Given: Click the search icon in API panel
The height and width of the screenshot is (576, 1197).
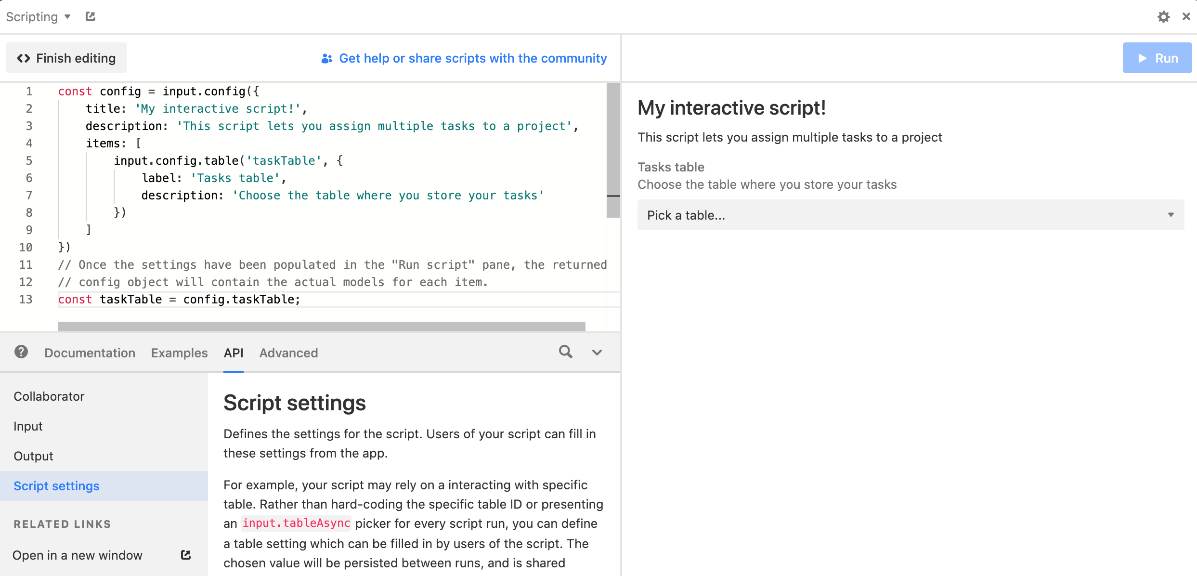Looking at the screenshot, I should (566, 352).
